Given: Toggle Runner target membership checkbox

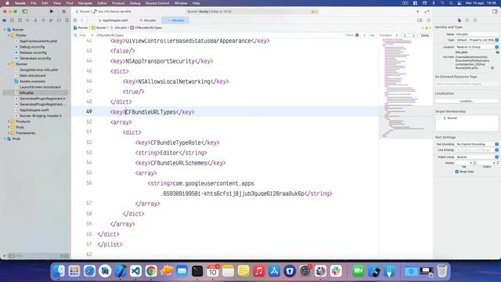Looking at the screenshot, I should (439, 118).
